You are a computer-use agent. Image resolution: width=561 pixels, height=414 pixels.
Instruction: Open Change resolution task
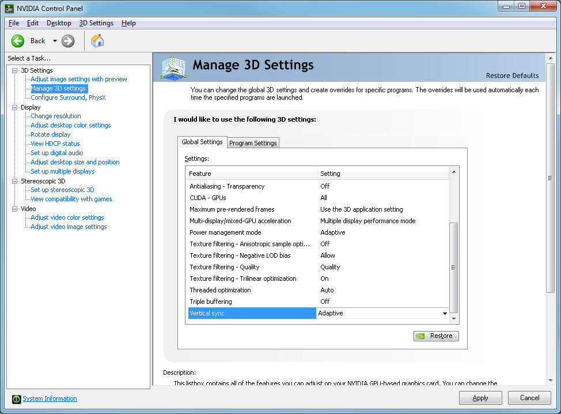56,116
